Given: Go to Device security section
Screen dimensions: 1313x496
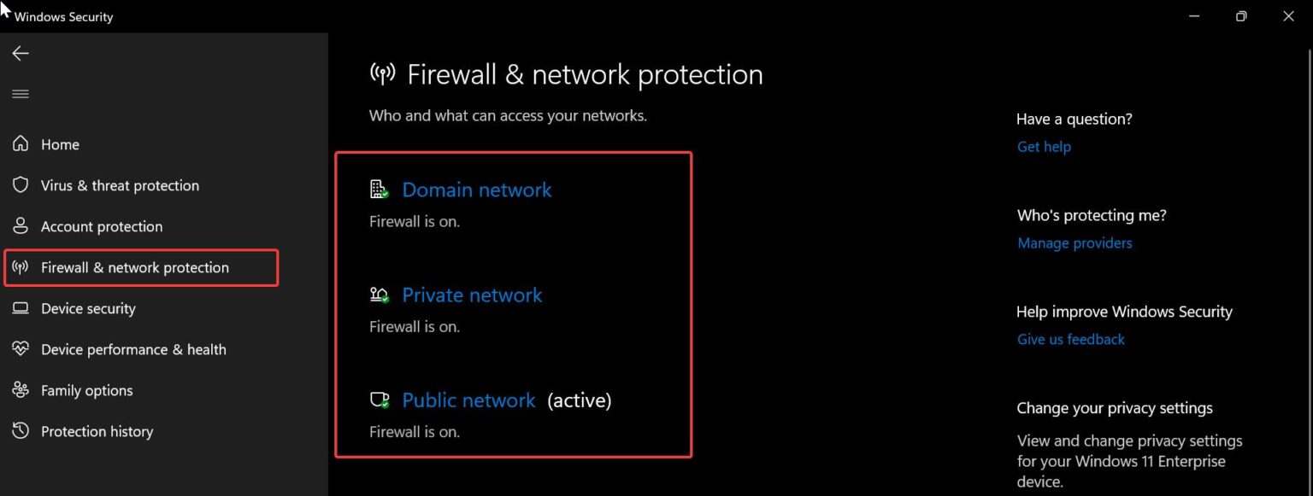Looking at the screenshot, I should (x=88, y=308).
